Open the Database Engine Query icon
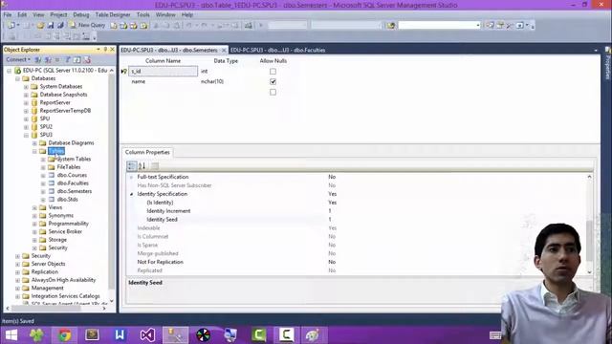Screen dimensions: 612x344 click(x=114, y=26)
